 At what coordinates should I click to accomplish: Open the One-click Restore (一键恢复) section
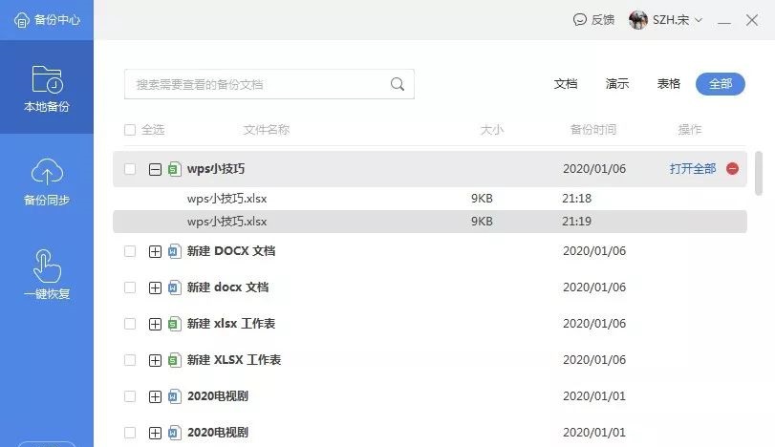point(47,275)
